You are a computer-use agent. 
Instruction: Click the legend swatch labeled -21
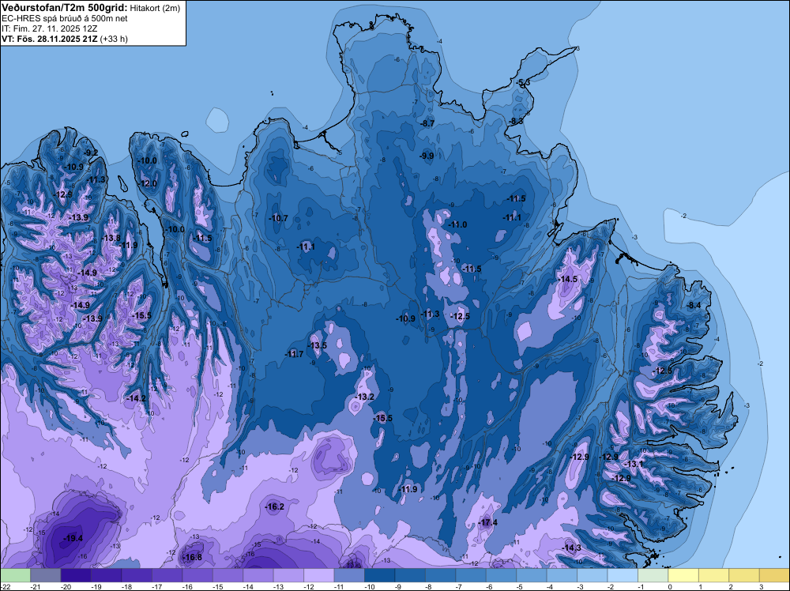pos(45,575)
